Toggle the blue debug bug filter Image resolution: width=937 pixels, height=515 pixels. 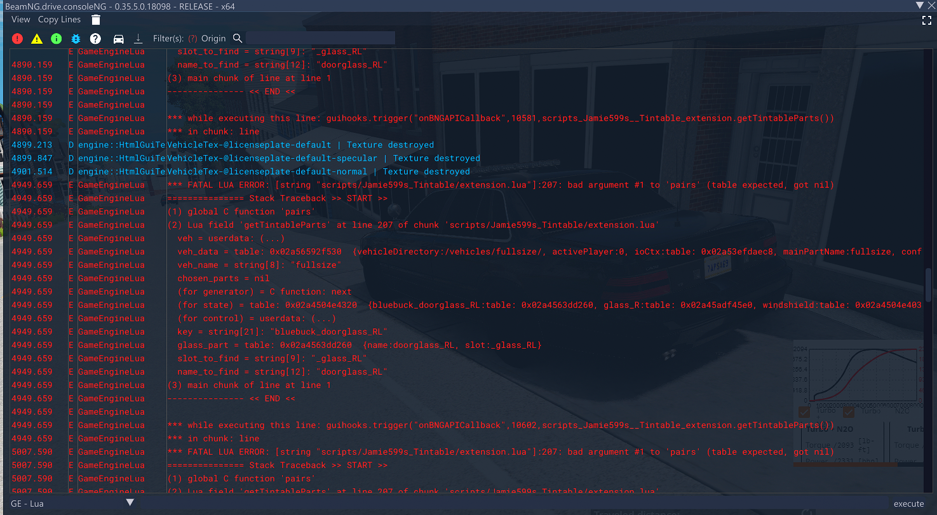pyautogui.click(x=76, y=39)
